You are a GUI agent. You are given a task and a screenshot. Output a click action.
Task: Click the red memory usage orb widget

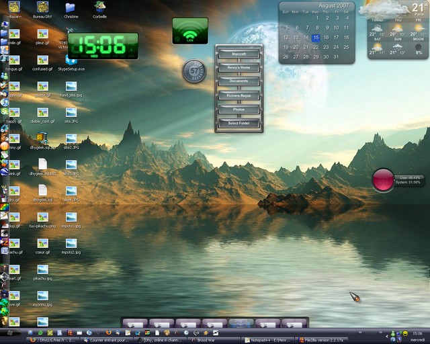coord(383,180)
